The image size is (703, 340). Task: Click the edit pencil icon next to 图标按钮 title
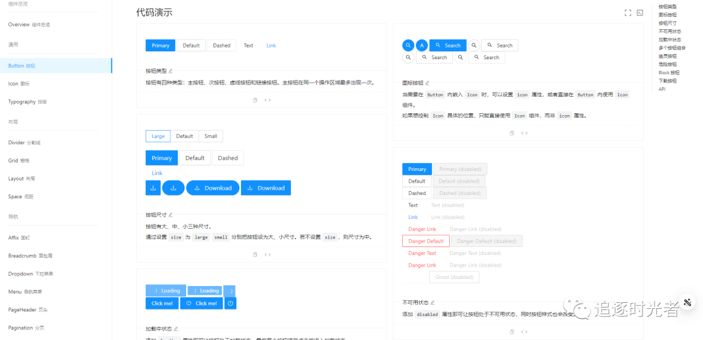(x=427, y=83)
